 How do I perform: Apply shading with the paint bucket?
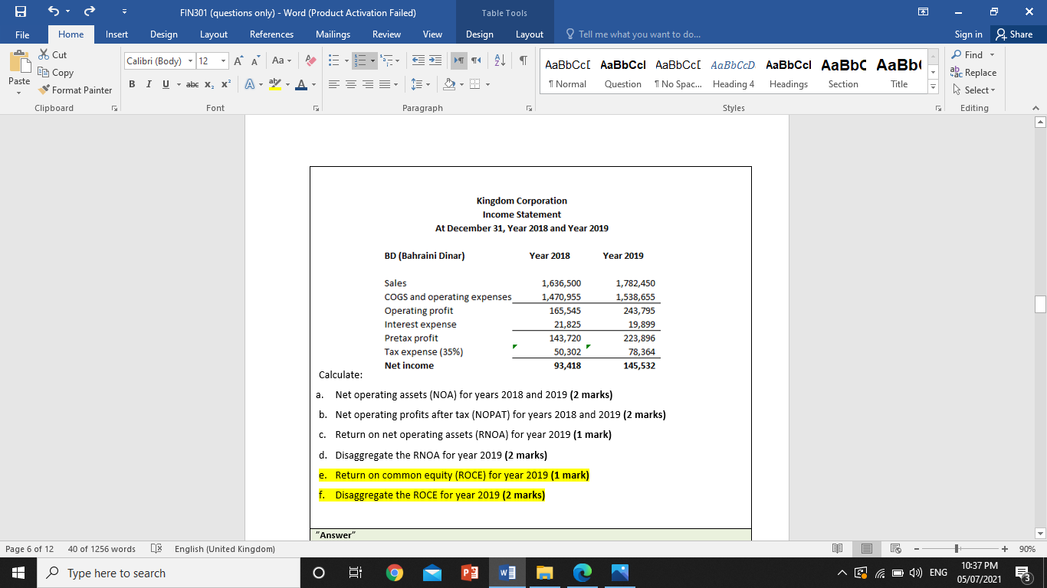[451, 83]
